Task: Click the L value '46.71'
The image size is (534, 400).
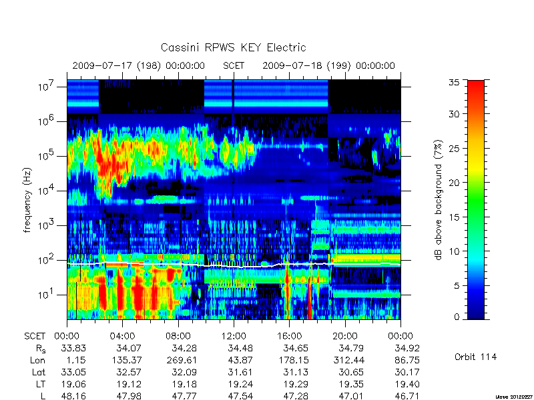Action: click(x=407, y=396)
